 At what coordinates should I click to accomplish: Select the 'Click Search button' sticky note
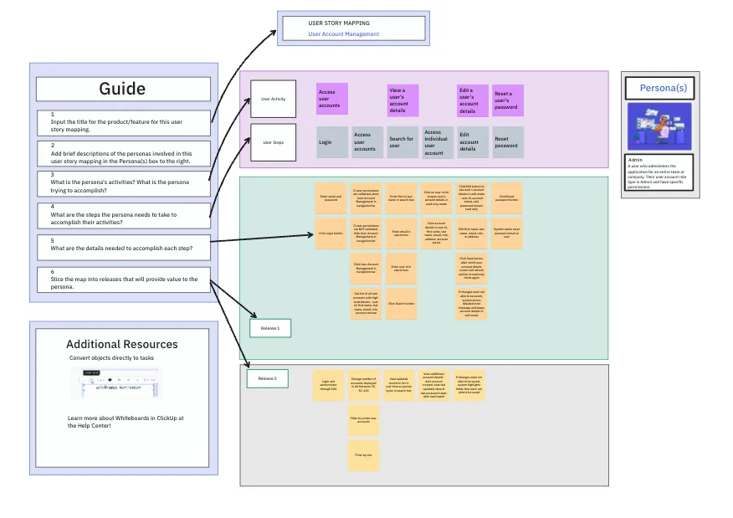[x=401, y=304]
